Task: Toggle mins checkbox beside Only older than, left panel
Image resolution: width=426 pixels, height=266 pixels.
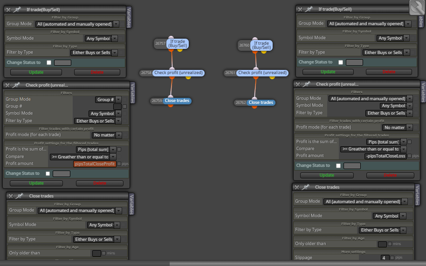Action: click(103, 253)
